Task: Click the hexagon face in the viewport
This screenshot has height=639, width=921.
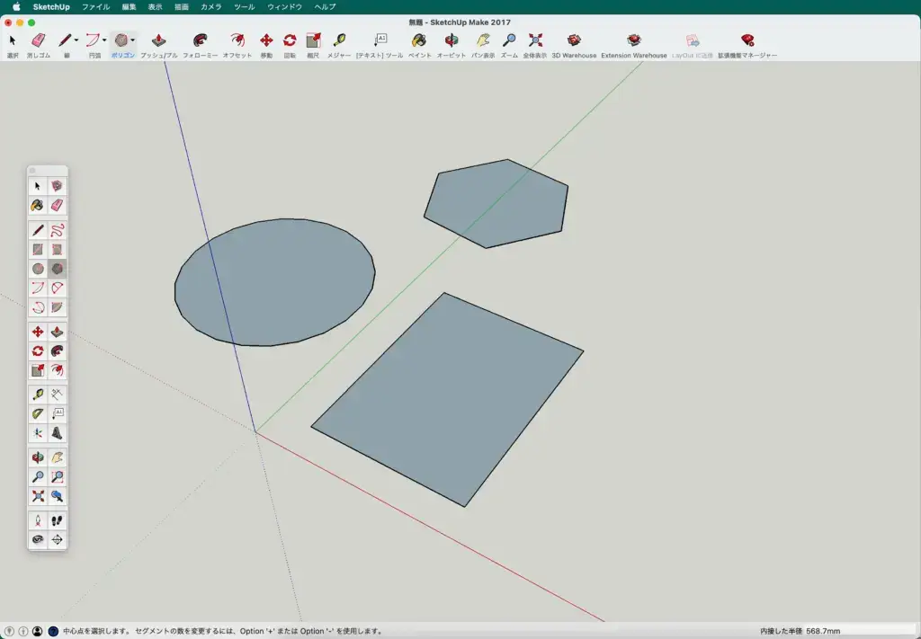Action: click(496, 203)
